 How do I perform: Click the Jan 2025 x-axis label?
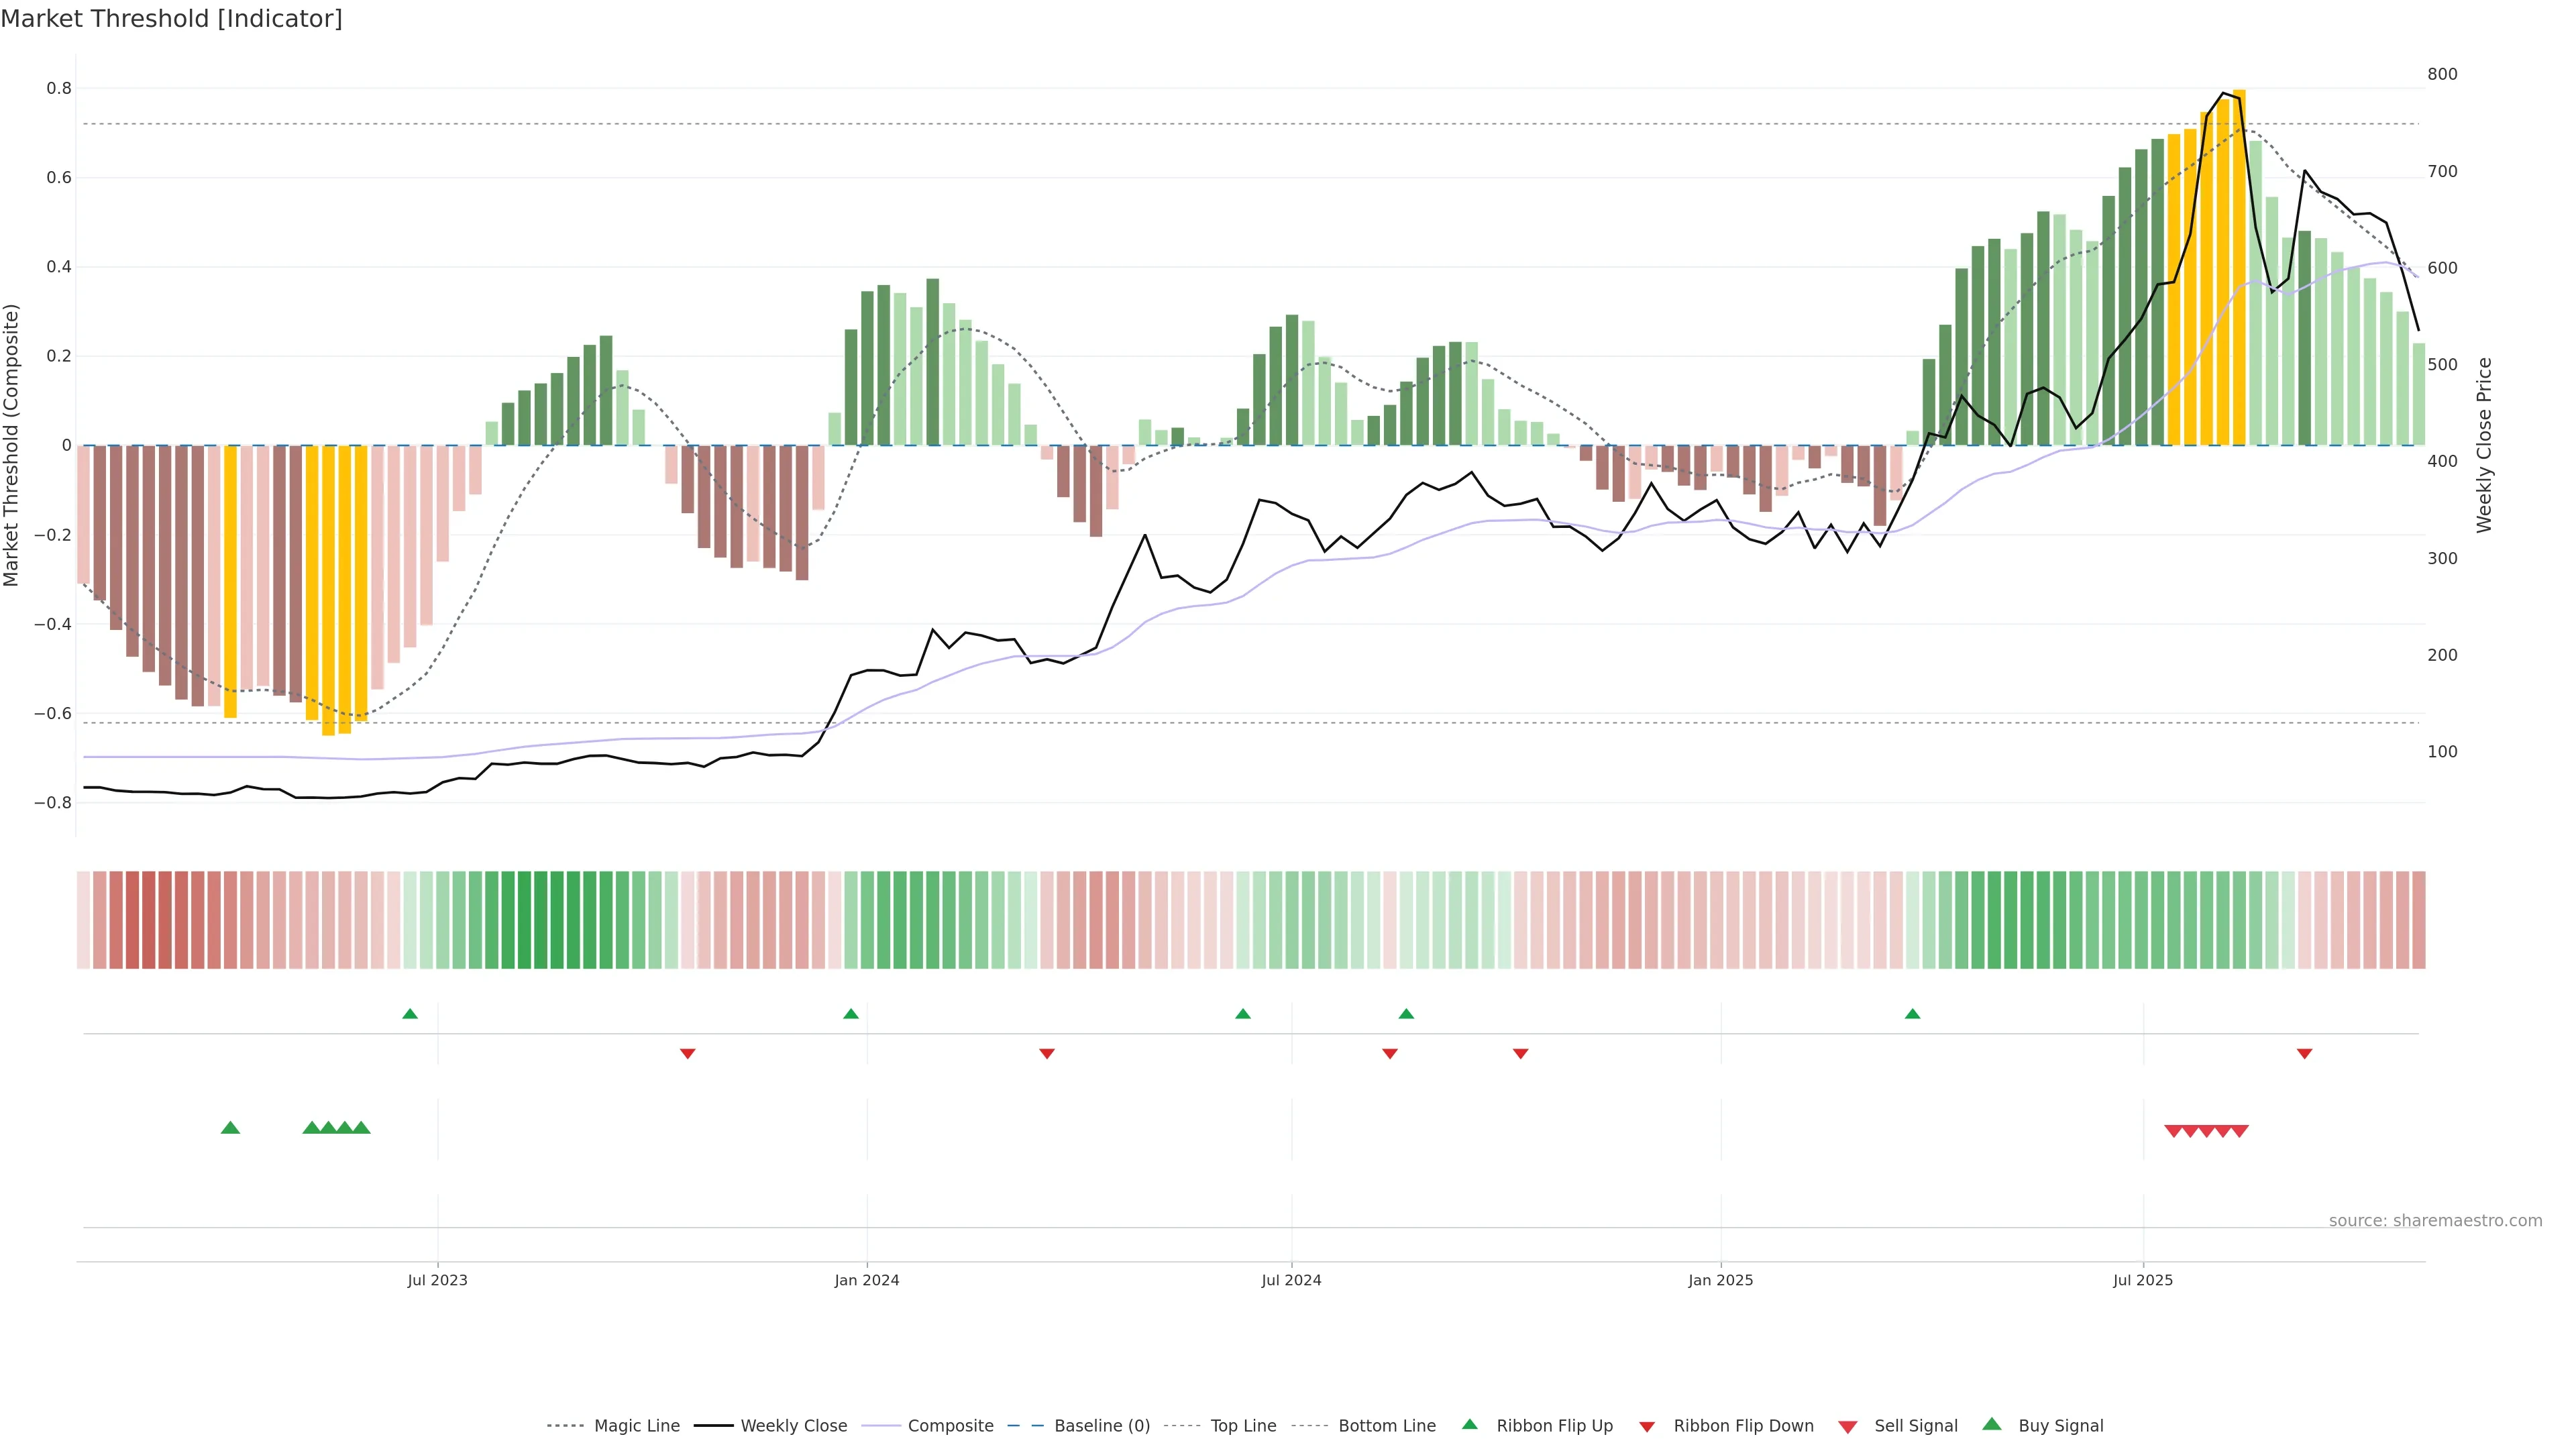click(1720, 1280)
